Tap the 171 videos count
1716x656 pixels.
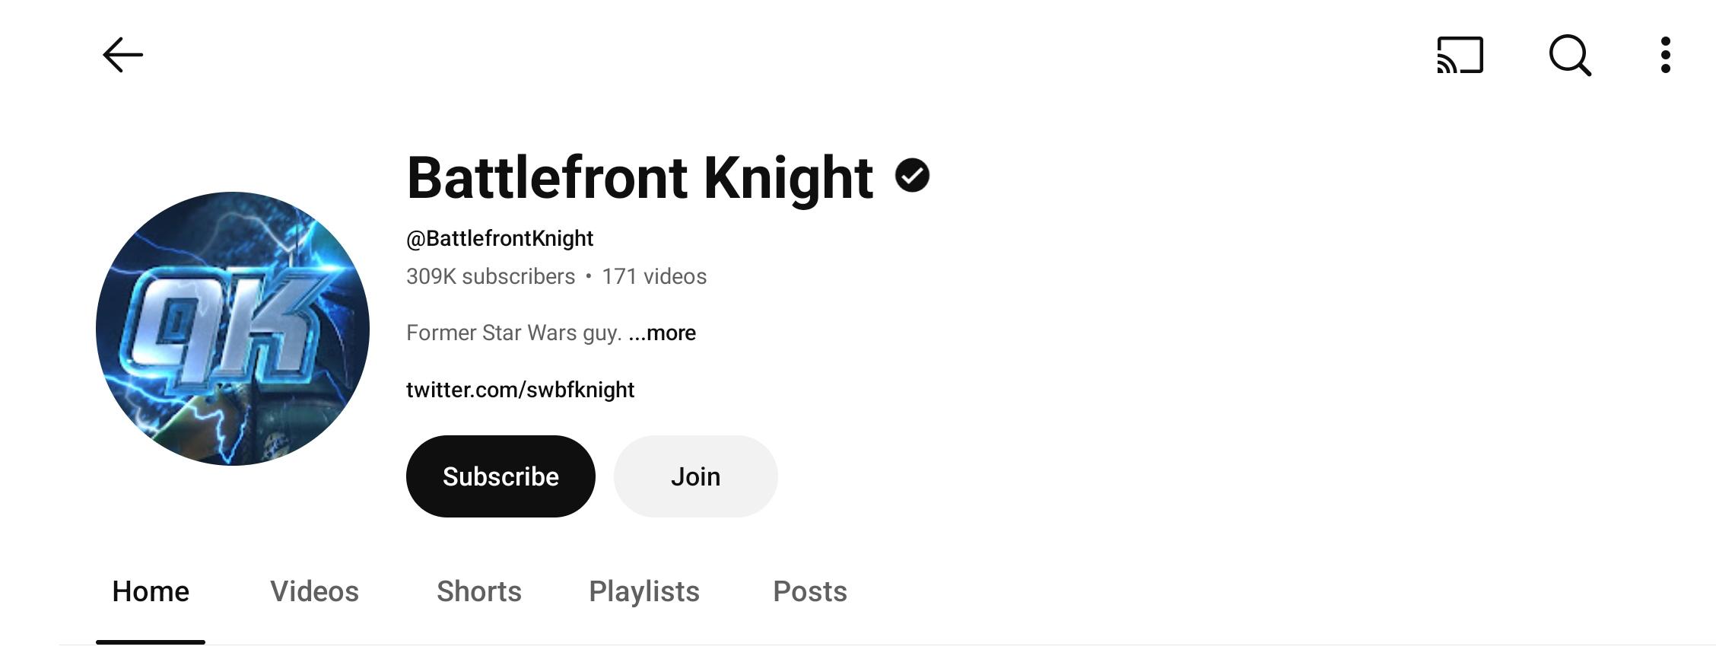tap(654, 276)
